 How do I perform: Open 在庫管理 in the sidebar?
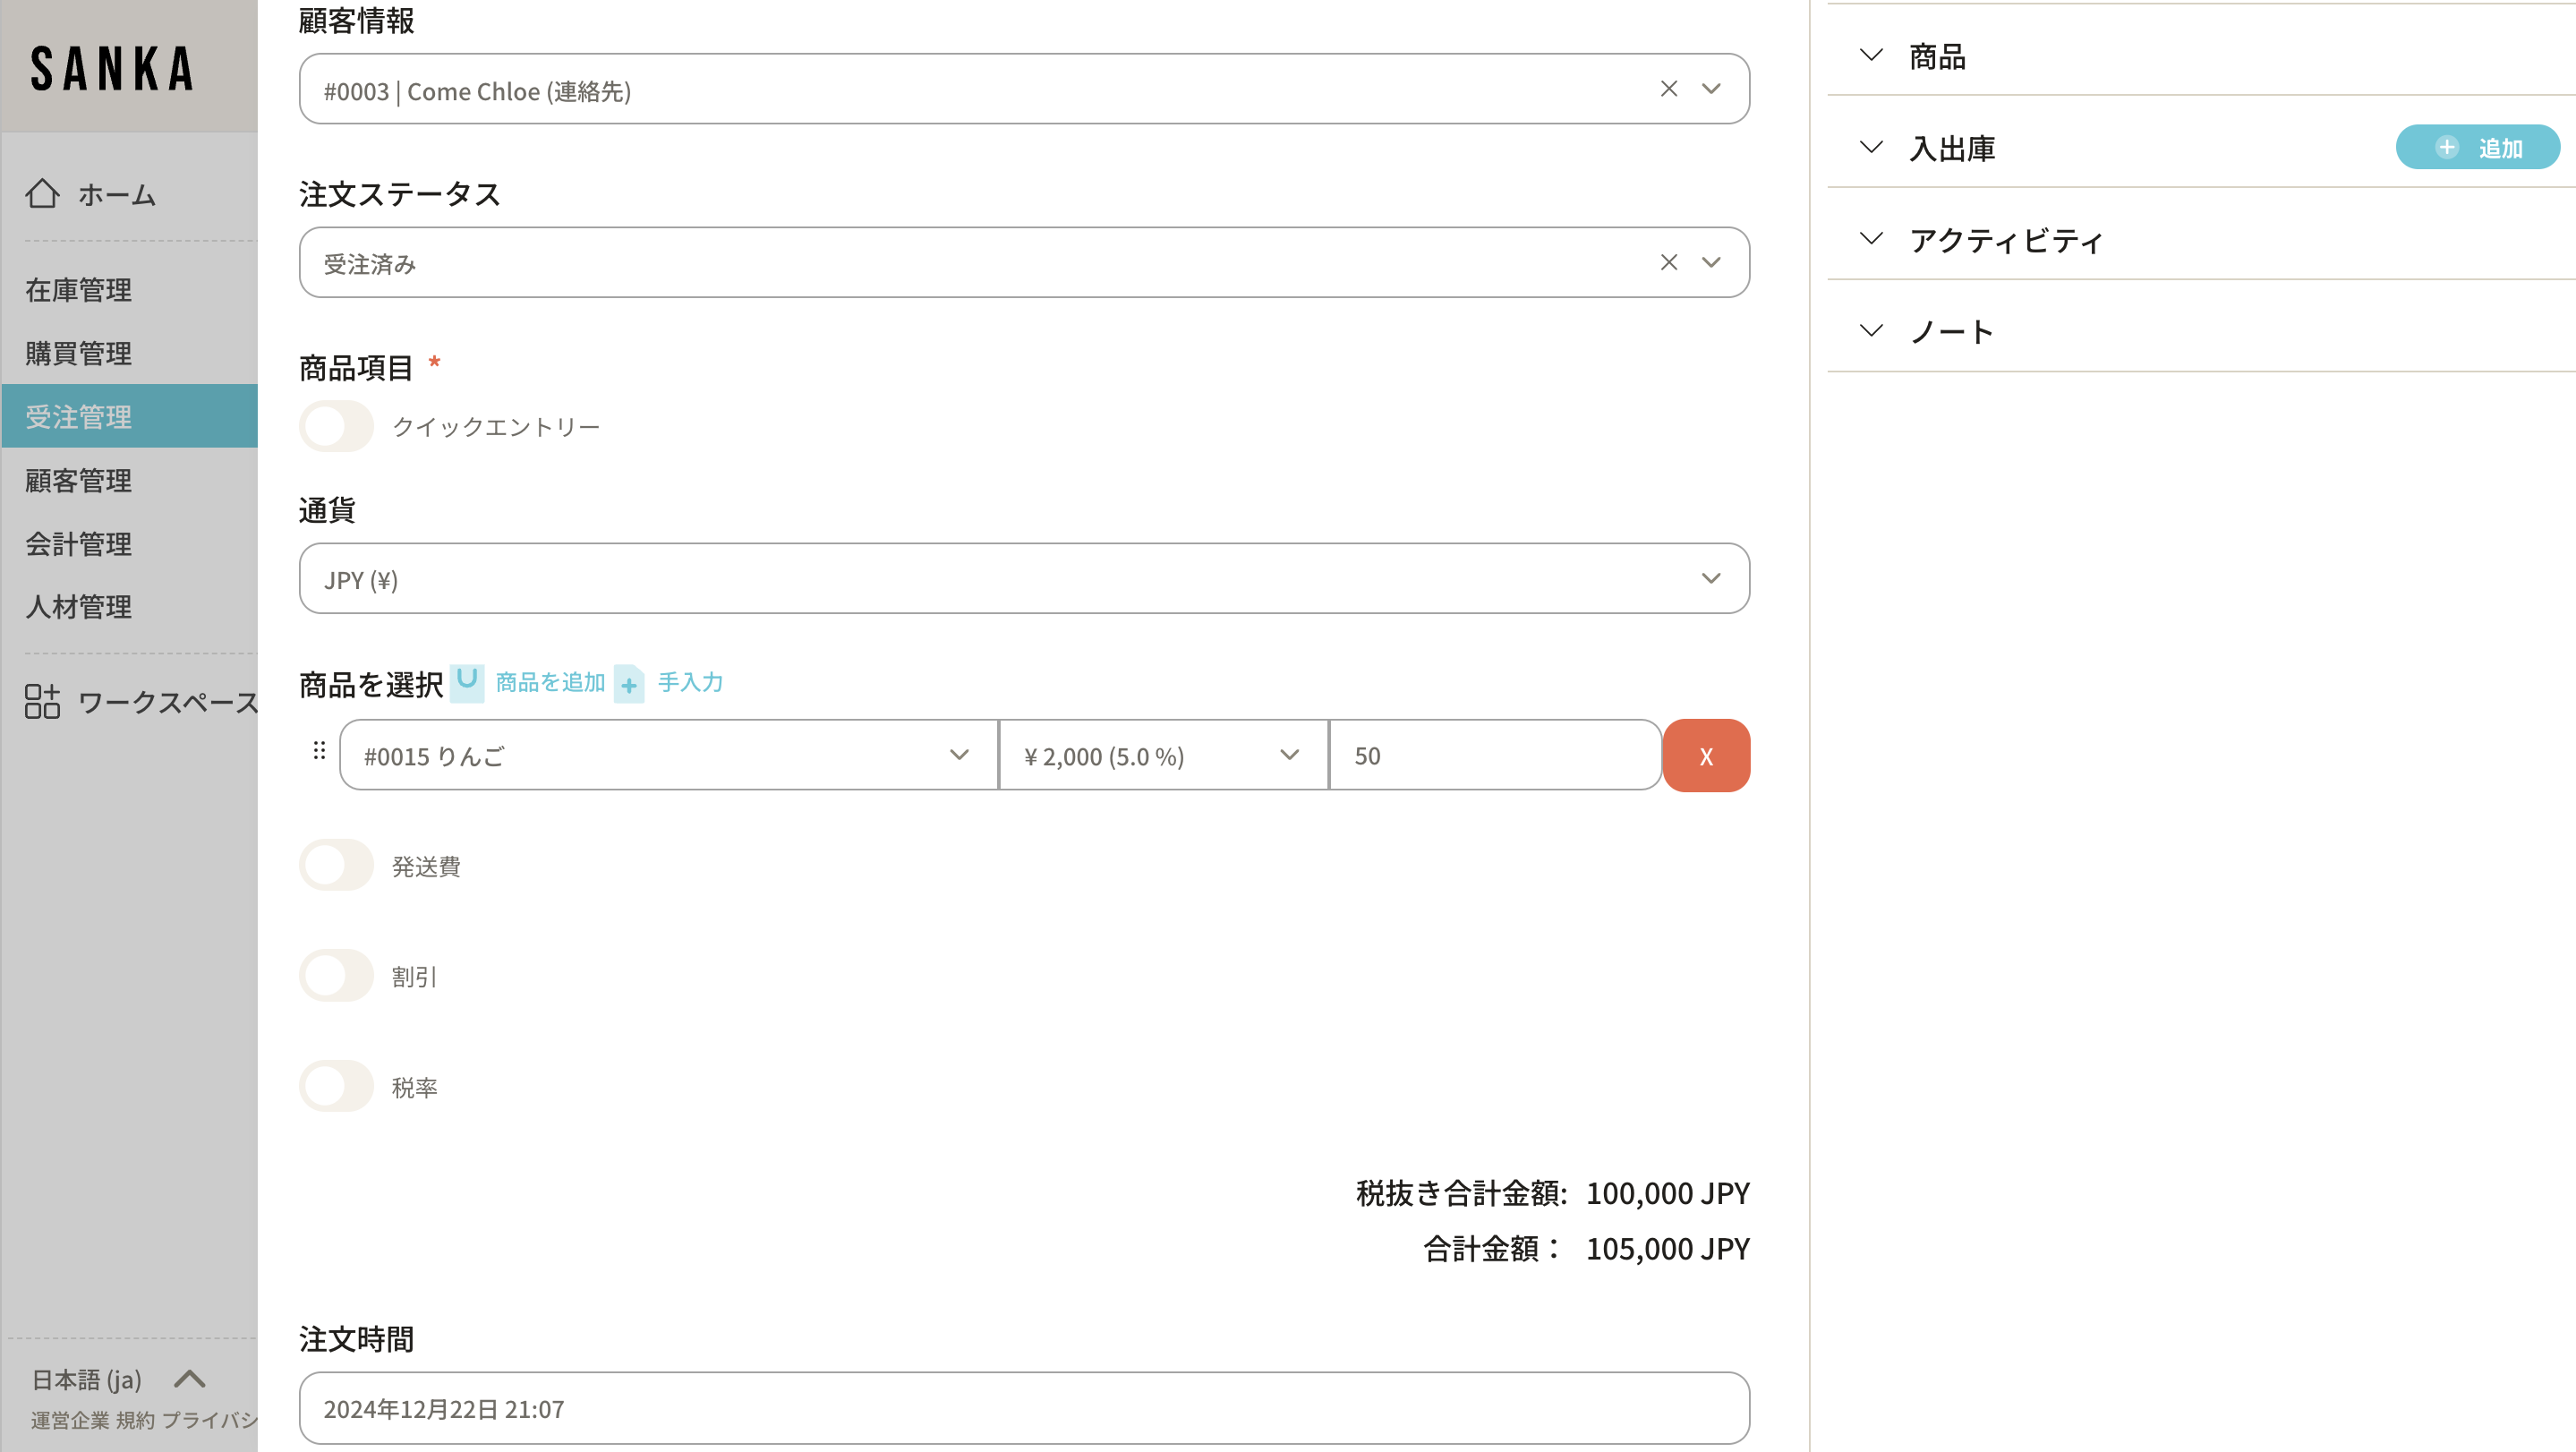[79, 290]
